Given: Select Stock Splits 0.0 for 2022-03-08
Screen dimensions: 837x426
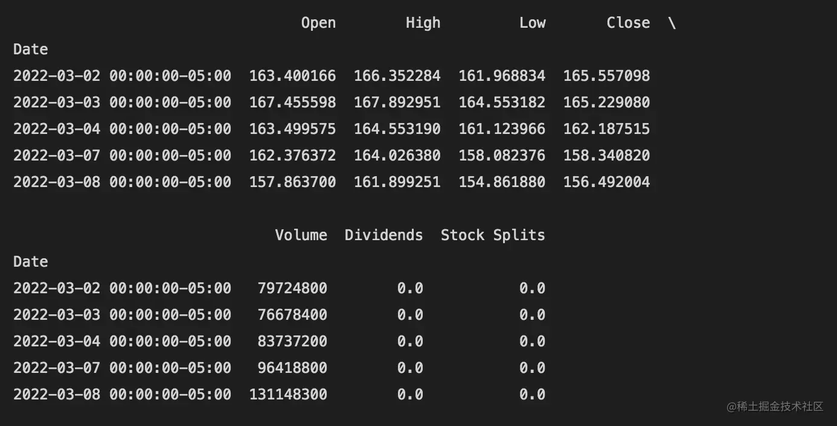Looking at the screenshot, I should coord(532,395).
